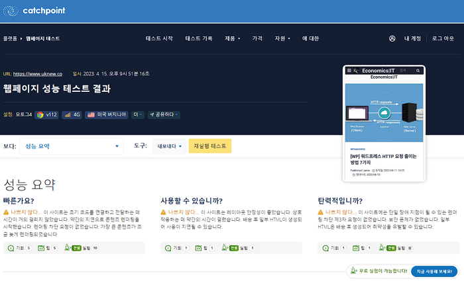464x281 pixels.
Task: Click the 지금 사용해 보세요 button
Action: 434,271
